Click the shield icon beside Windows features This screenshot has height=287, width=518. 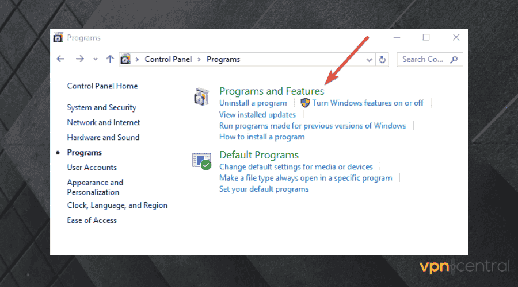[305, 103]
